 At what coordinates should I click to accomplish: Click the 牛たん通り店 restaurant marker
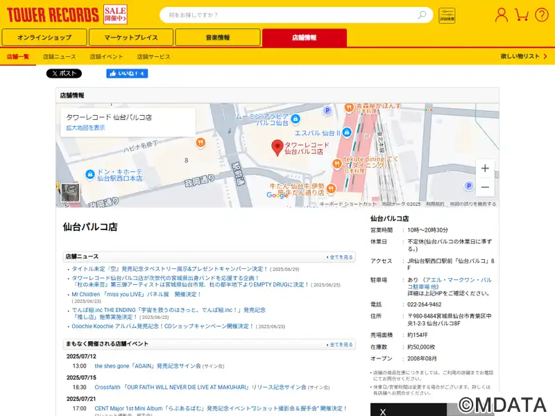[x=332, y=189]
